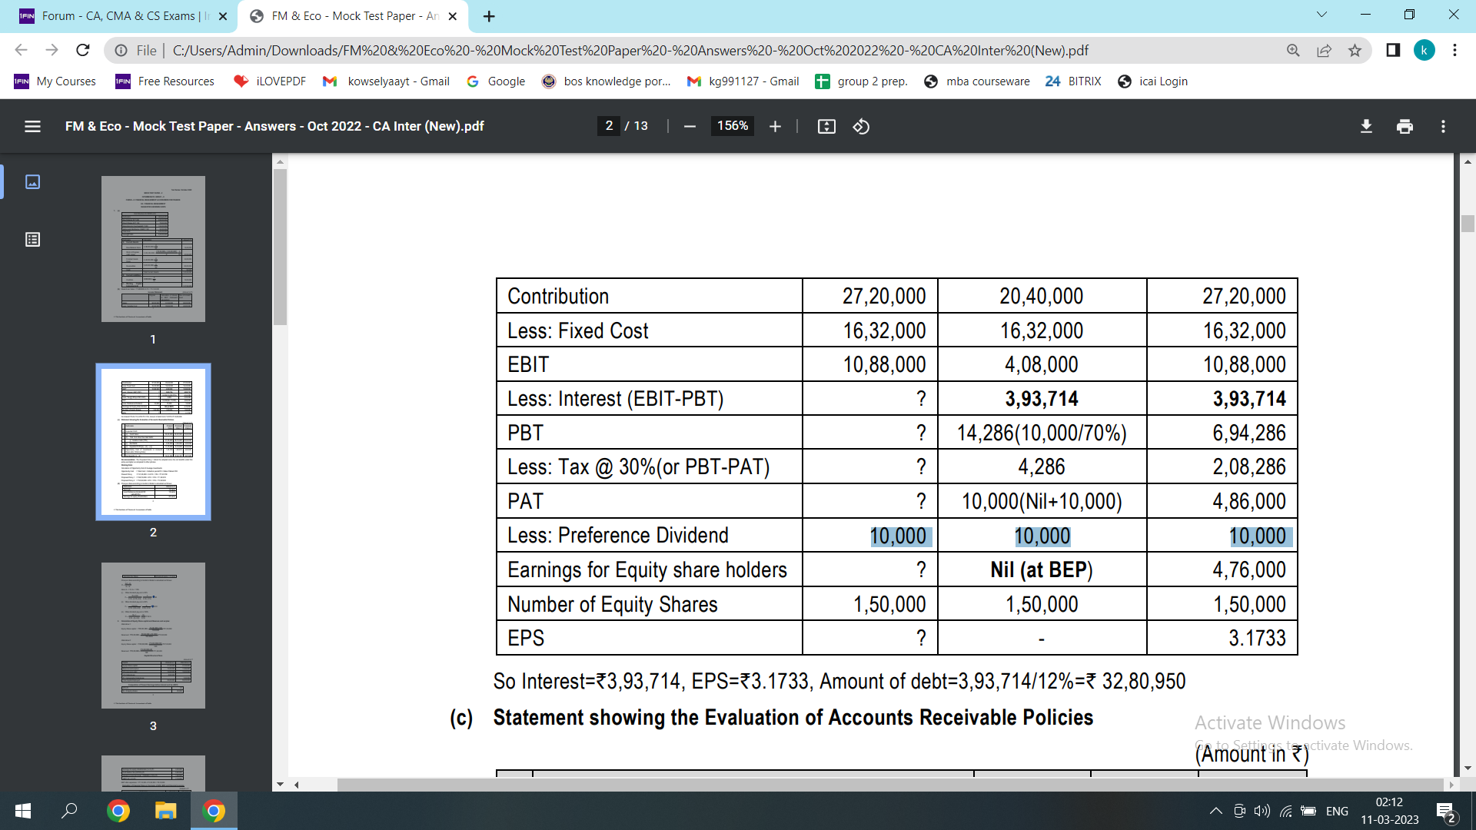The height and width of the screenshot is (830, 1476).
Task: Toggle the PDF sidebar hamburger menu
Action: click(32, 127)
